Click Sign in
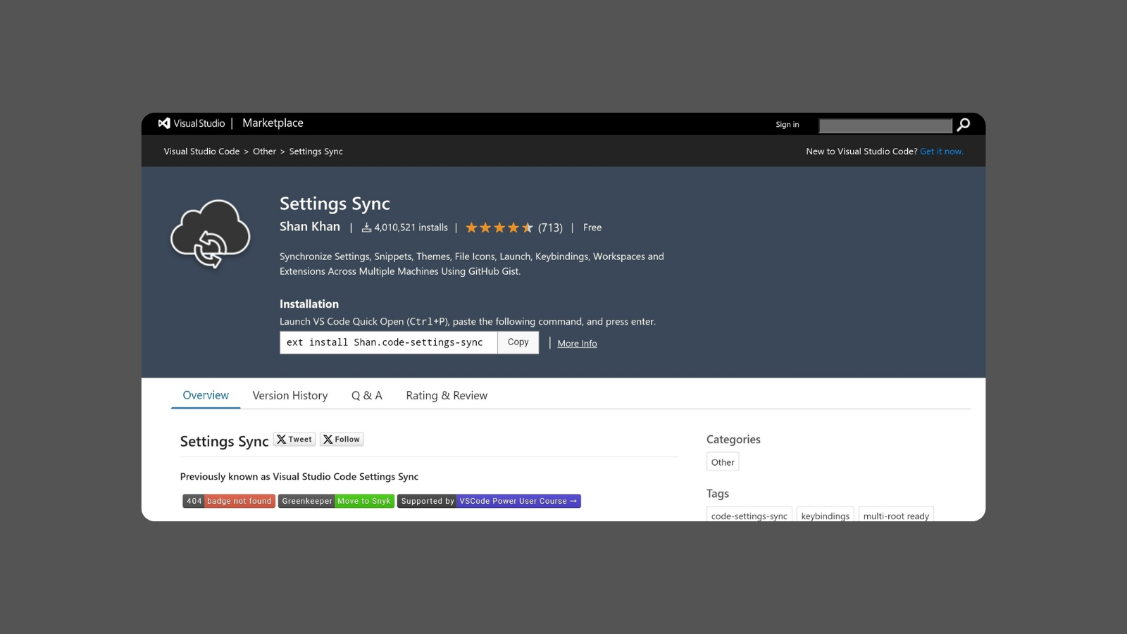Screen dimensions: 1127x634 coord(787,125)
